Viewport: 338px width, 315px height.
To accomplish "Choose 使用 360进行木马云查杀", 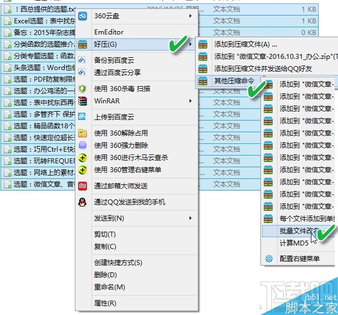I will [131, 158].
